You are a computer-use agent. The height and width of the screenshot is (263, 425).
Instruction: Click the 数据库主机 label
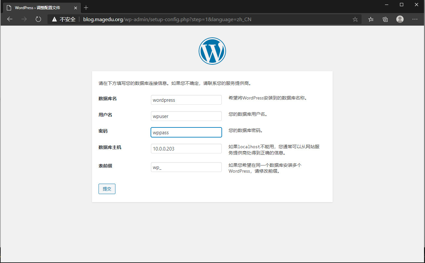pyautogui.click(x=110, y=147)
